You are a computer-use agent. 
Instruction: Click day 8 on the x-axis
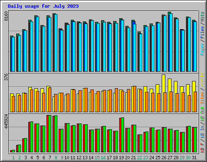[x=56, y=158]
